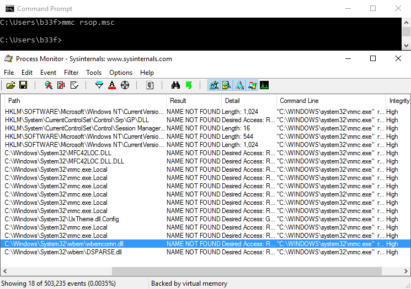Toggle Show Registry Activity icon
411x289 pixels.
pyautogui.click(x=214, y=85)
